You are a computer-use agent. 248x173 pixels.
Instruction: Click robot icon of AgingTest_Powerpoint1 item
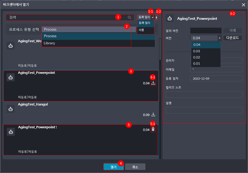pyautogui.click(x=11, y=132)
